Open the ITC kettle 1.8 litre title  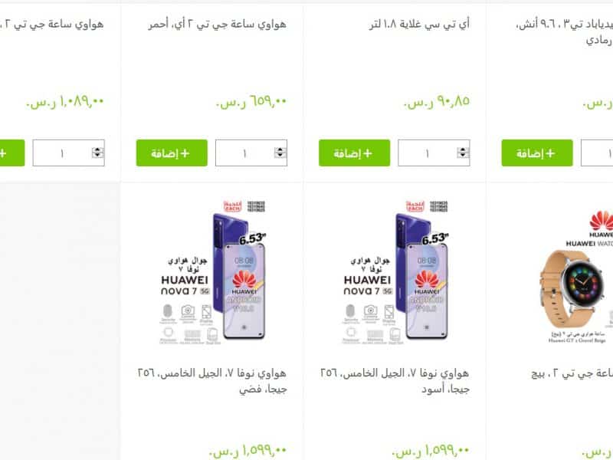click(419, 25)
